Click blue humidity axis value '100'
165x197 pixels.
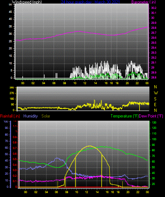[6, 122]
